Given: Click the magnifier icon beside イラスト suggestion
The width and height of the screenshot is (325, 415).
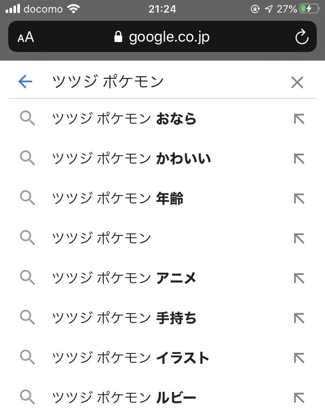Looking at the screenshot, I should point(28,357).
